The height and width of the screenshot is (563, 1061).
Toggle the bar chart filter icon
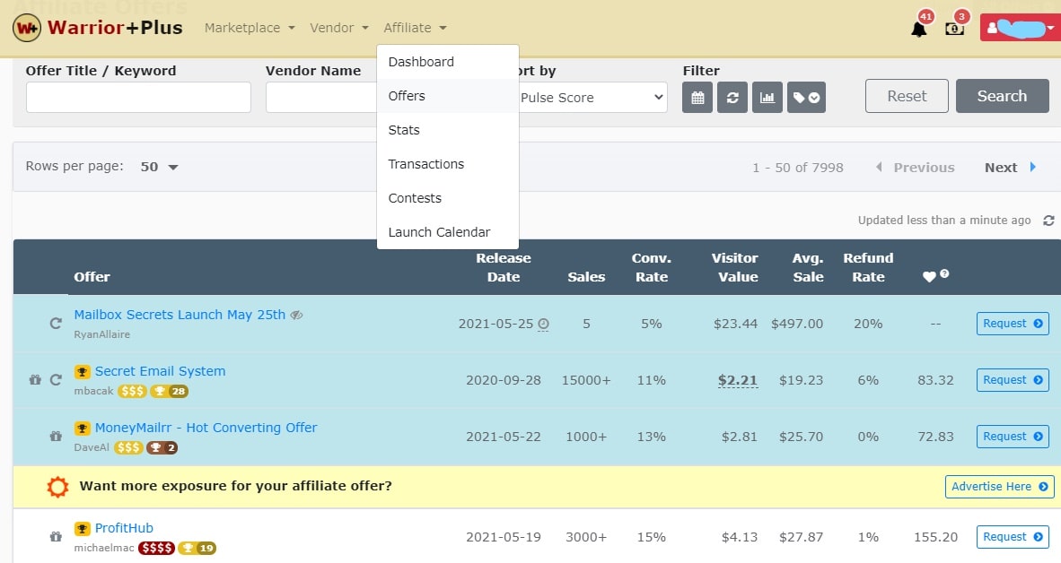[x=767, y=98]
